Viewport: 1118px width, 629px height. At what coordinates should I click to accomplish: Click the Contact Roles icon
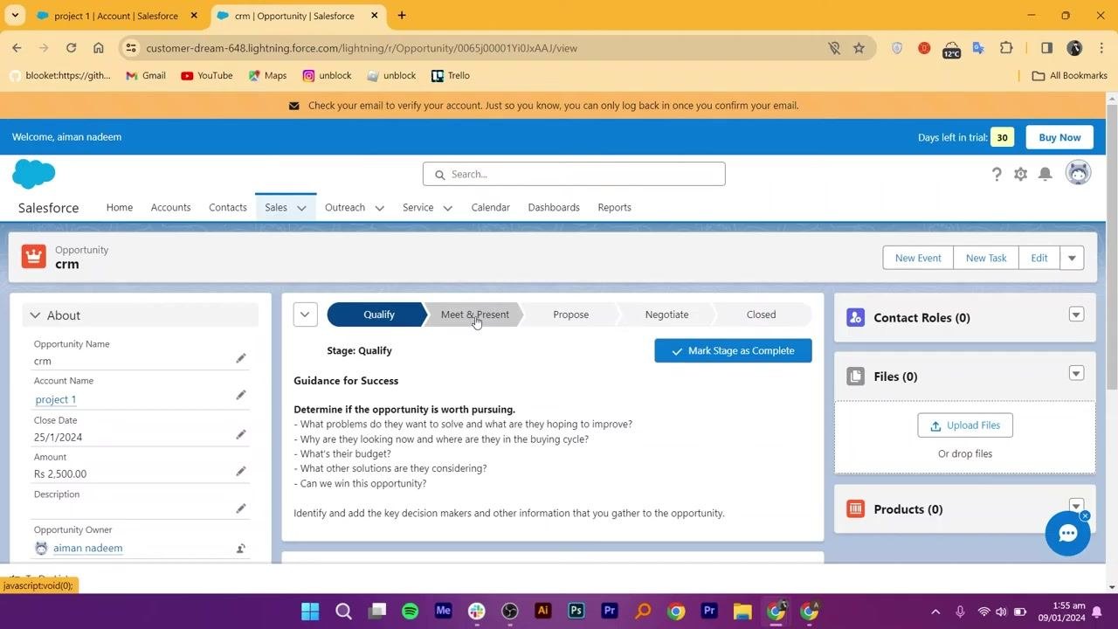856,317
